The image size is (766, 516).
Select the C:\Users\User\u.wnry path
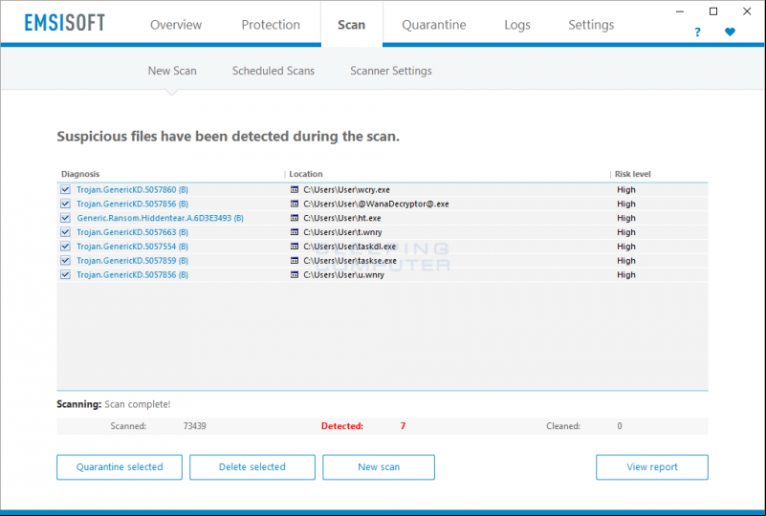coord(343,274)
